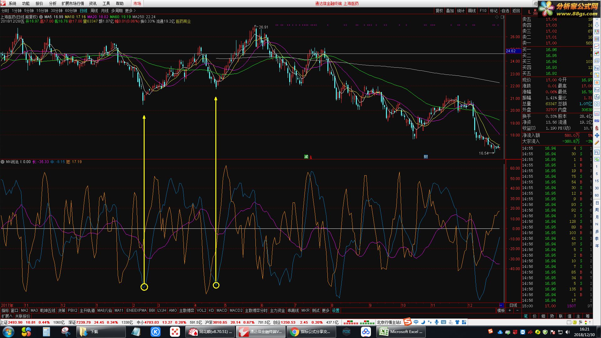601x338 pixels.
Task: Click the down-arrow icon in right sidebar
Action: (597, 24)
